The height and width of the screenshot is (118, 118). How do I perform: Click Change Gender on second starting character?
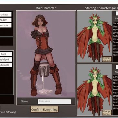coord(107,113)
